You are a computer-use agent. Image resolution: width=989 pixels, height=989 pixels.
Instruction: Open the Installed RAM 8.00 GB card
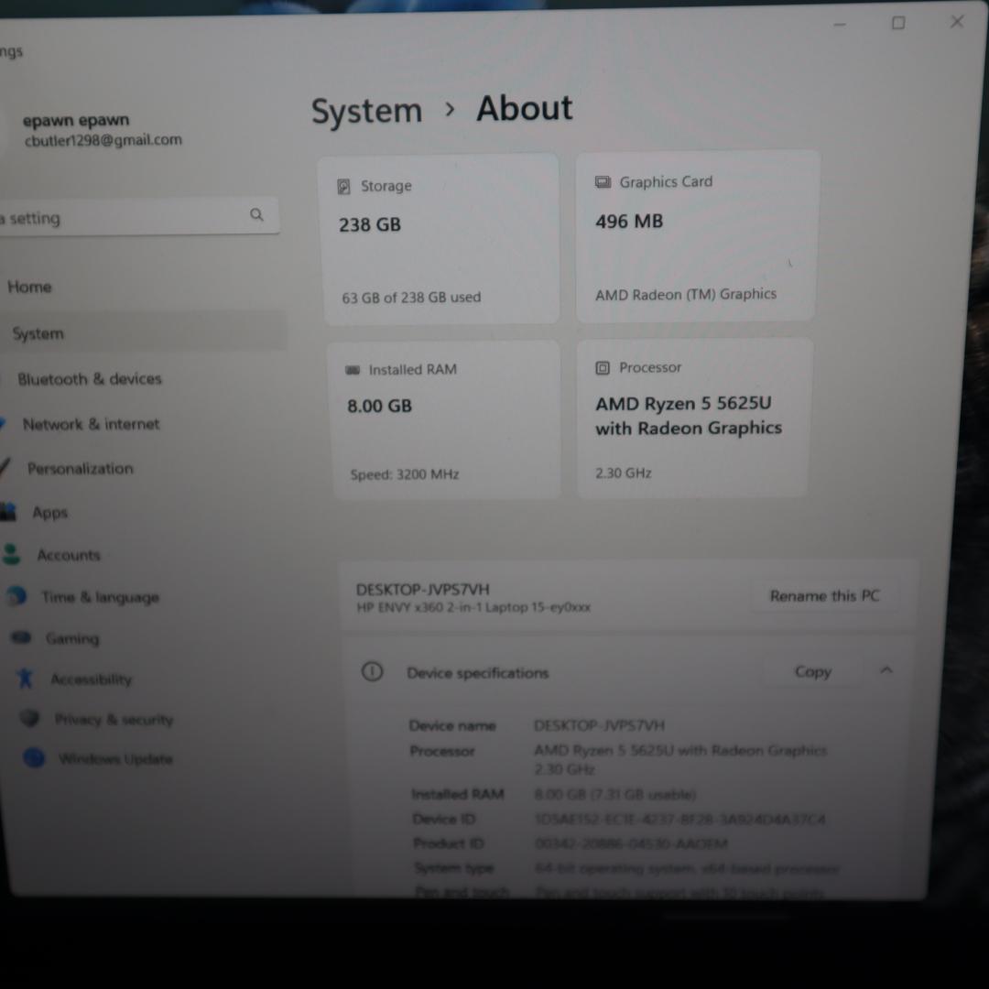pos(446,420)
